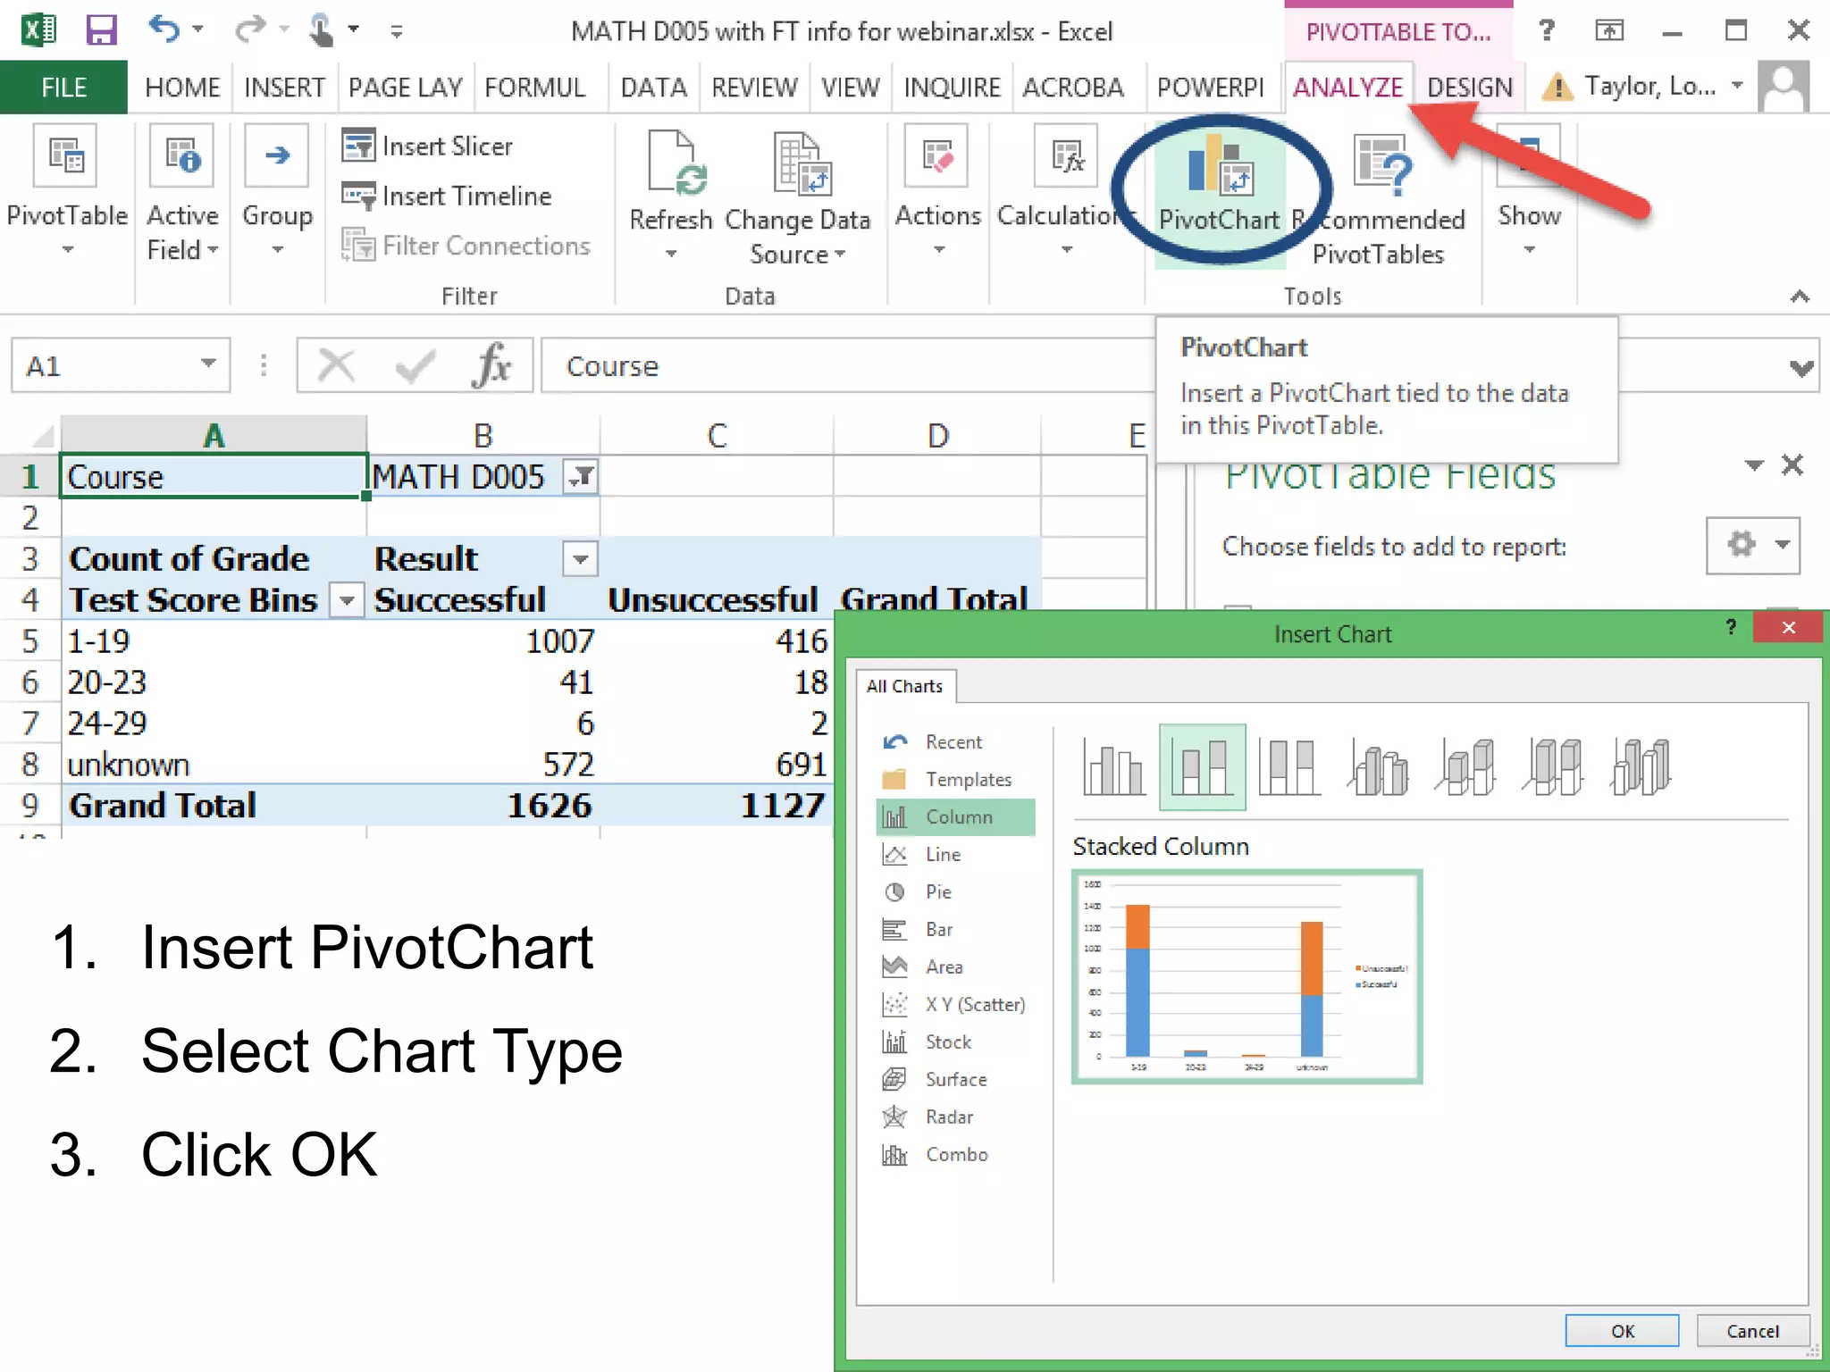Select 3-D 100% Stacked Column subtype

pos(1552,767)
